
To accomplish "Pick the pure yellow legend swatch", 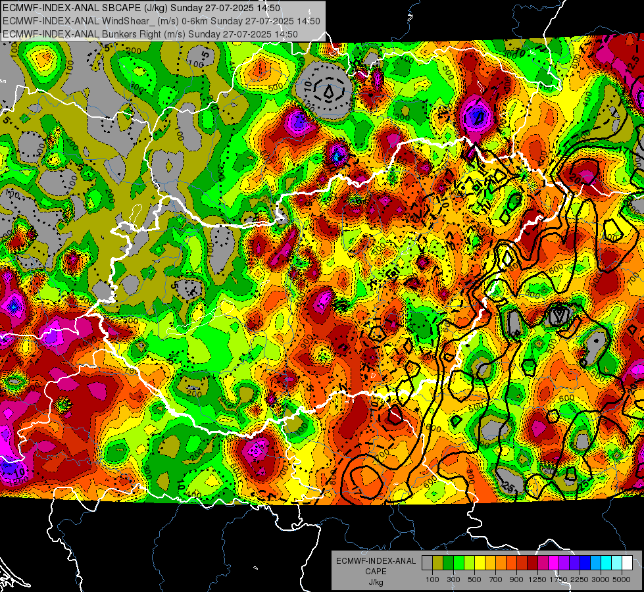I will (x=480, y=563).
